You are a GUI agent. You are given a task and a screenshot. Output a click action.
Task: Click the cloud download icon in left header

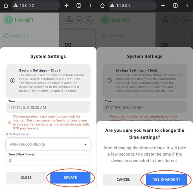69,20
